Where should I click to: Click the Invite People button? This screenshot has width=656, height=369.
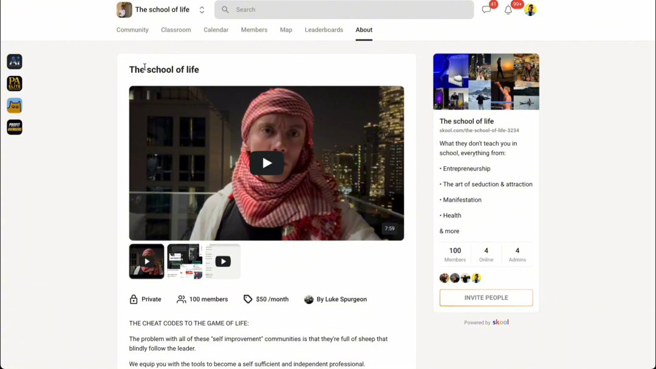[486, 297]
